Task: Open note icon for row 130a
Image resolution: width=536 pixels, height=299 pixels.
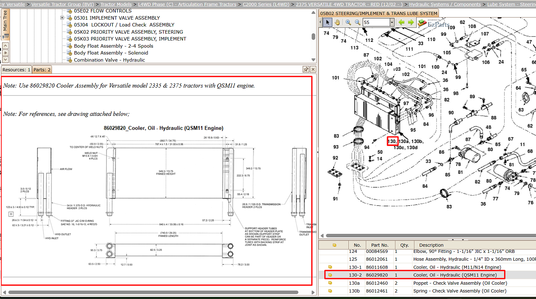Action: tap(330, 283)
